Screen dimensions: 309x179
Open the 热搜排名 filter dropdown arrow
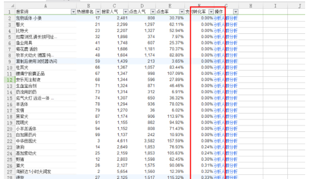98,12
